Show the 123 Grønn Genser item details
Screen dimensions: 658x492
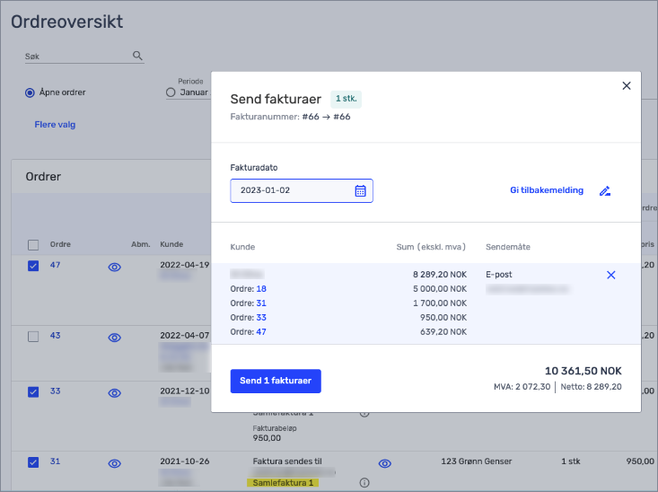(x=385, y=463)
